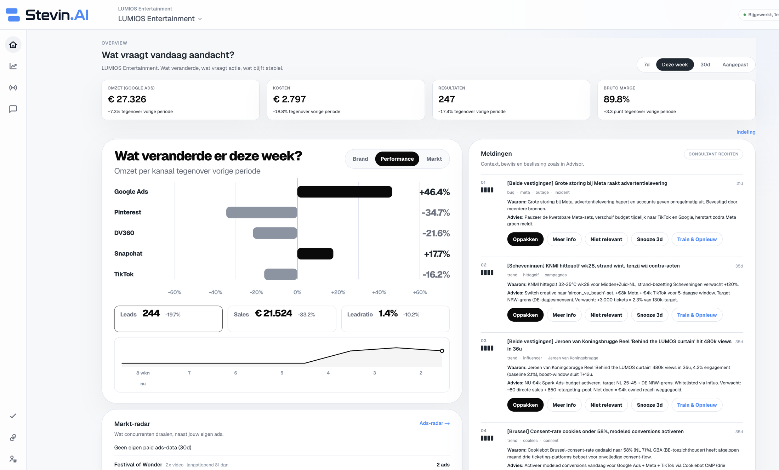Image resolution: width=779 pixels, height=470 pixels.
Task: Open the KNMI hittegolf alert title
Action: (593, 266)
